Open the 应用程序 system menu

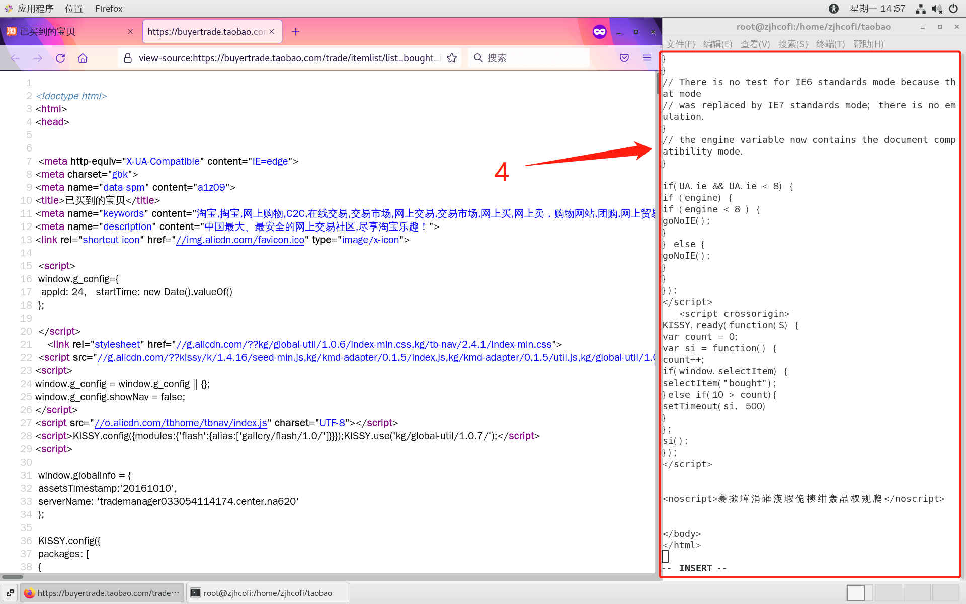click(29, 9)
